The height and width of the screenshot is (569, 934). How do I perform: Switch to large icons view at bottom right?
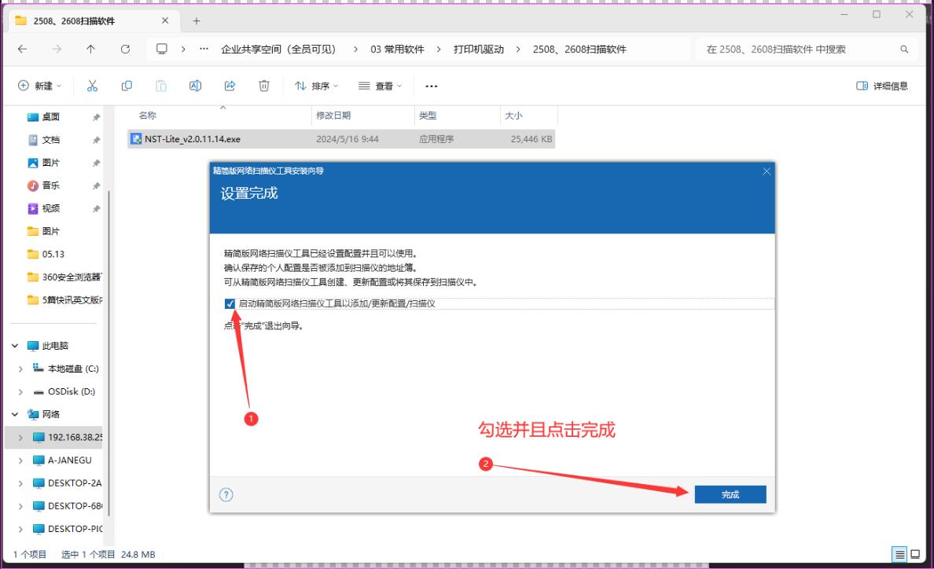point(916,554)
